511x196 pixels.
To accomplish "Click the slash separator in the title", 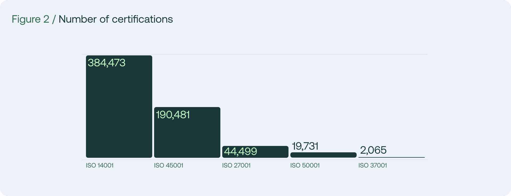I will click(54, 19).
